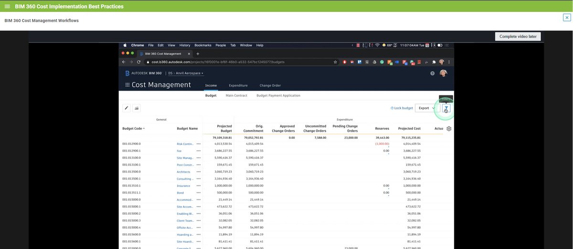Screen dimensions: 573x249
Task: Select the Budget Payment Application sub-tab
Action: pos(278,95)
